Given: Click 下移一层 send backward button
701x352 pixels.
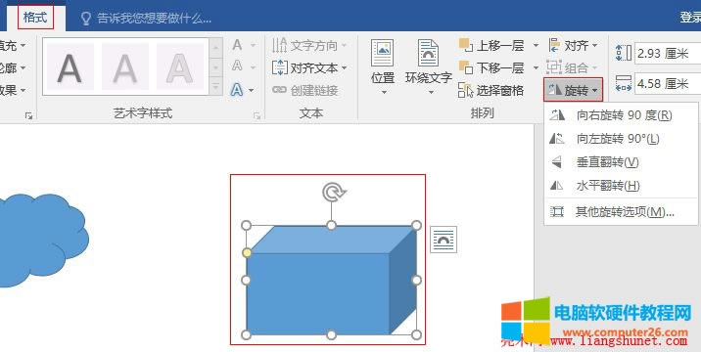Looking at the screenshot, I should pyautogui.click(x=491, y=67).
